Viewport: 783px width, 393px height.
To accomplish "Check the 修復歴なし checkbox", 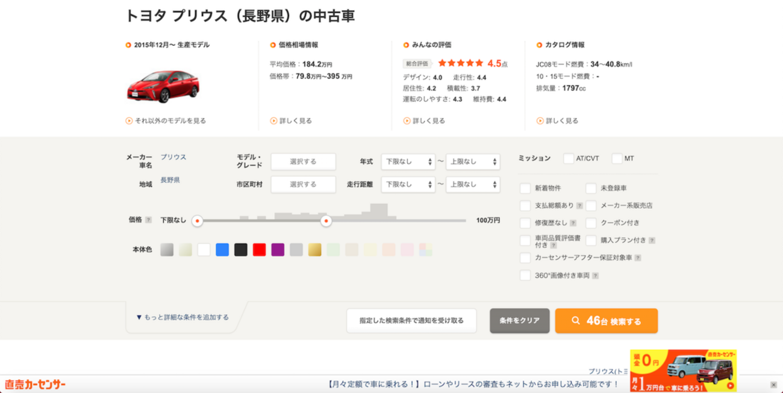I will tap(525, 223).
